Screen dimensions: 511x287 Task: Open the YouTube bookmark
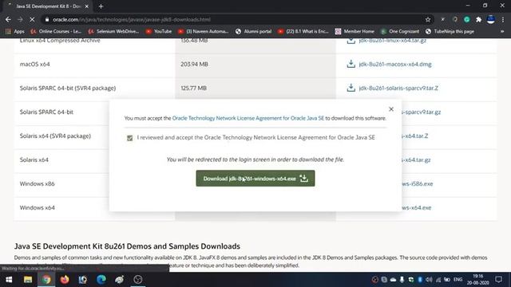tap(159, 31)
